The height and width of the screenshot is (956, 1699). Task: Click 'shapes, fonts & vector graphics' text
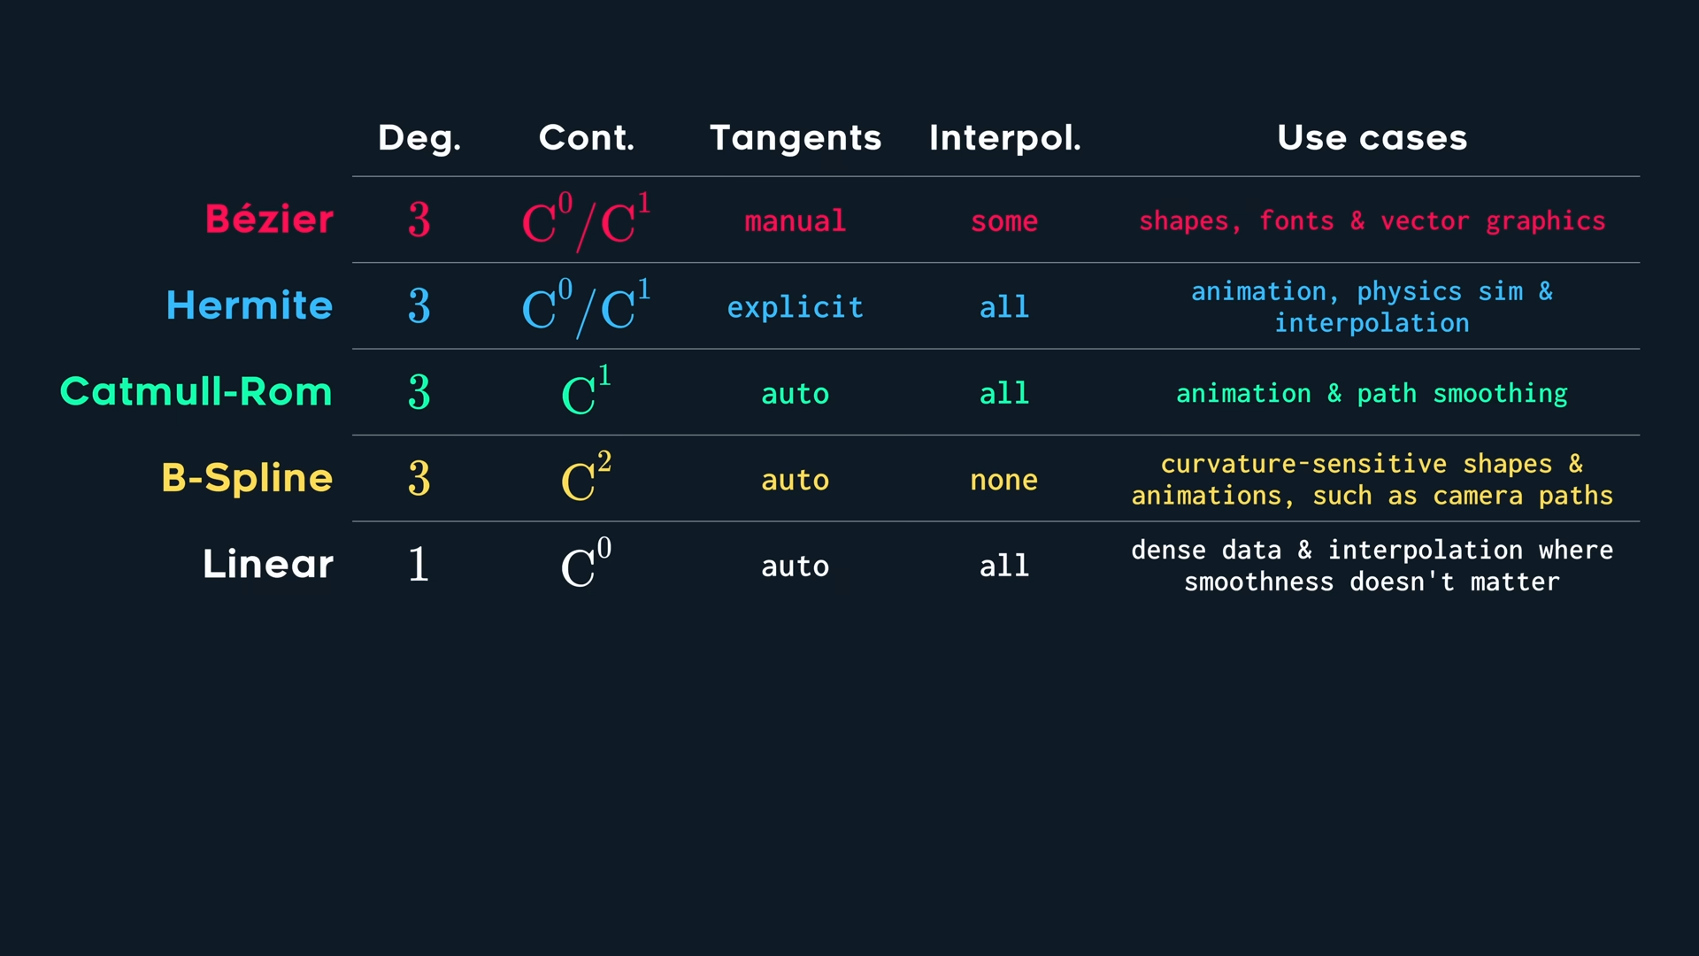coord(1372,220)
